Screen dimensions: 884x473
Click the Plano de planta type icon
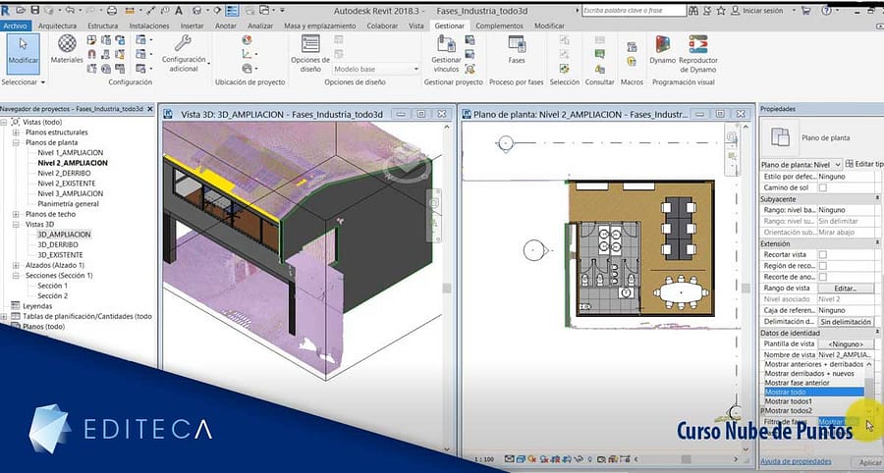coord(780,137)
